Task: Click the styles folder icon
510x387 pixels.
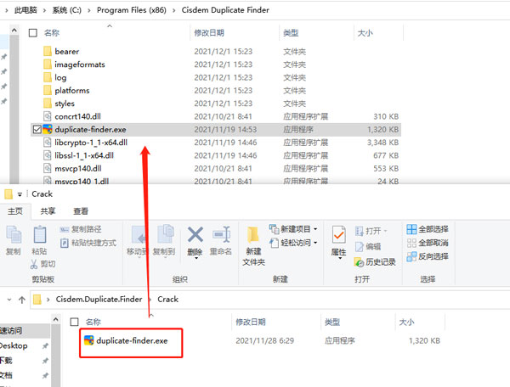Action: (48, 104)
